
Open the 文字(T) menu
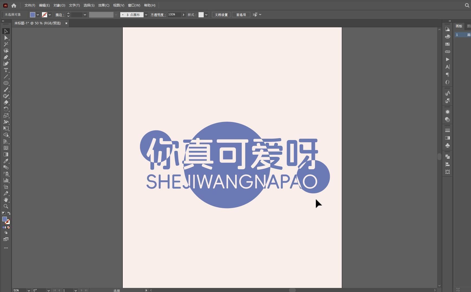74,5
